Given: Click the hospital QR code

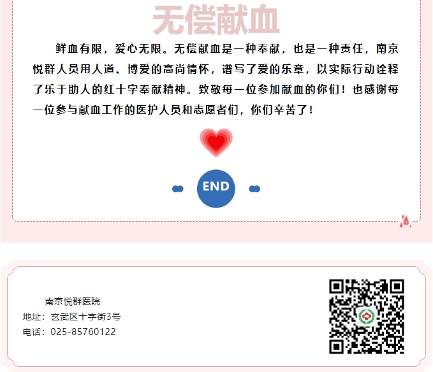Looking at the screenshot, I should click(x=367, y=317).
